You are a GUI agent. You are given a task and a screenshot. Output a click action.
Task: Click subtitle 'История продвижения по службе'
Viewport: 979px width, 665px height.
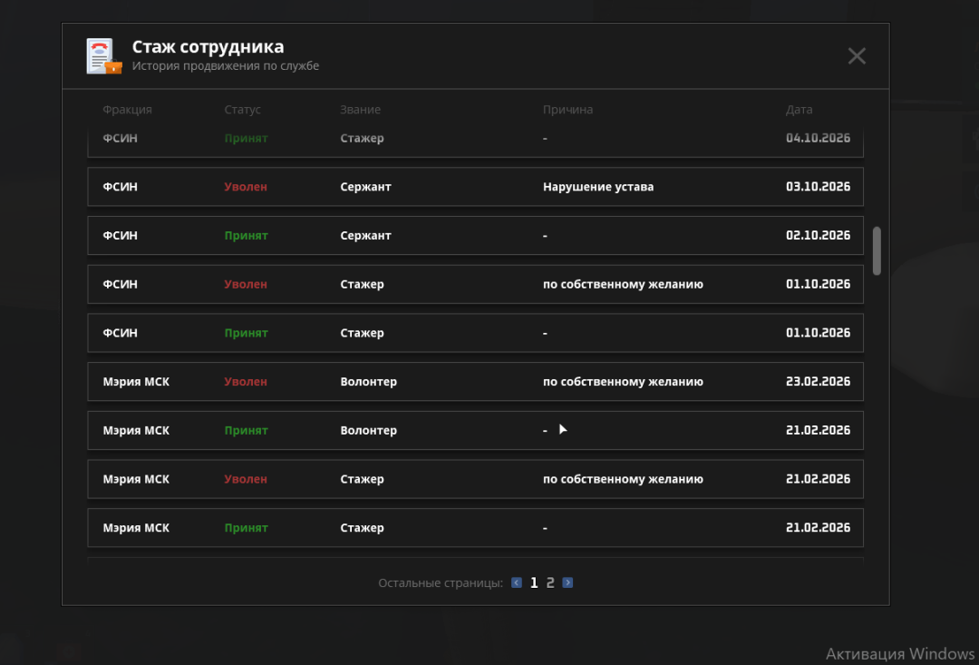(x=226, y=66)
